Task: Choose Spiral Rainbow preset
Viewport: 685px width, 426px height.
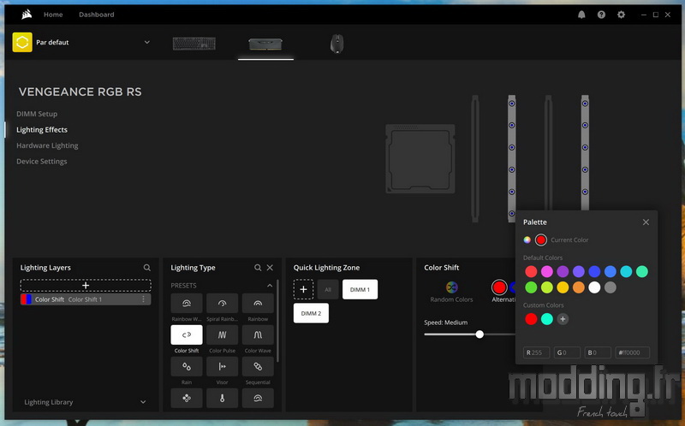Action: click(222, 304)
